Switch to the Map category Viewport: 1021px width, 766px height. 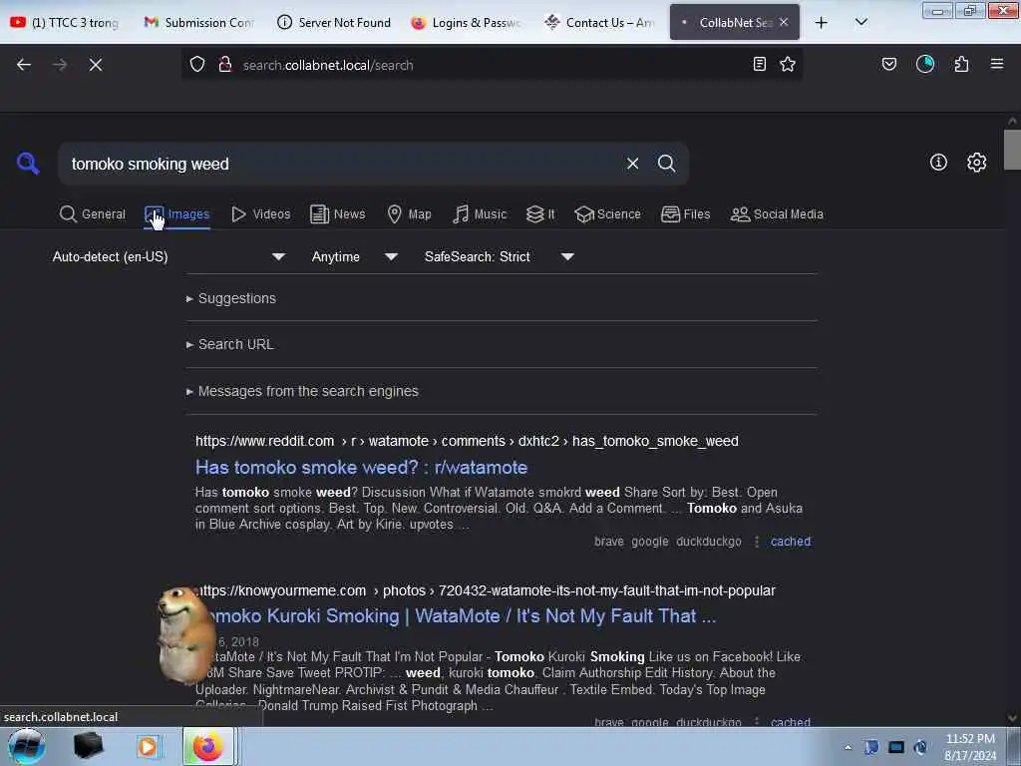(409, 214)
